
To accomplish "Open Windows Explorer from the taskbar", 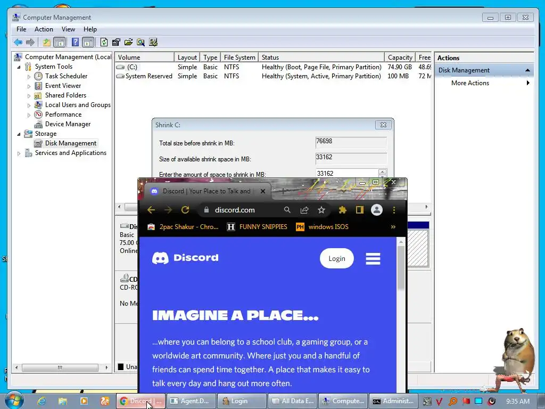I will tap(63, 401).
